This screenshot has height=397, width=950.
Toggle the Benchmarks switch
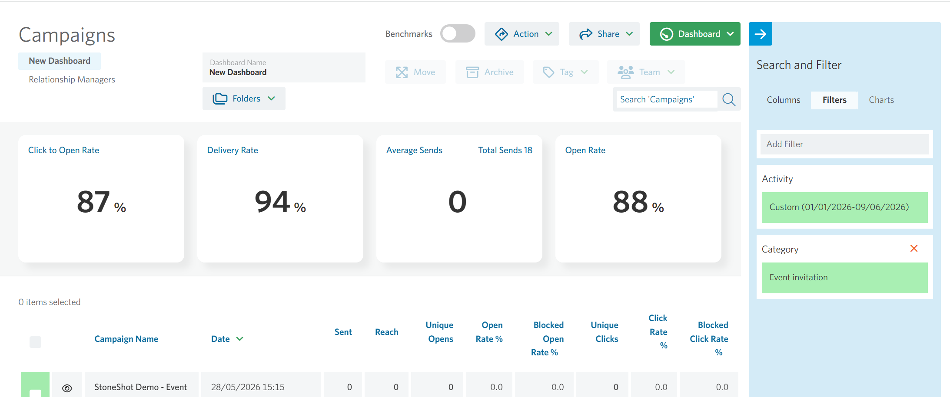[458, 34]
